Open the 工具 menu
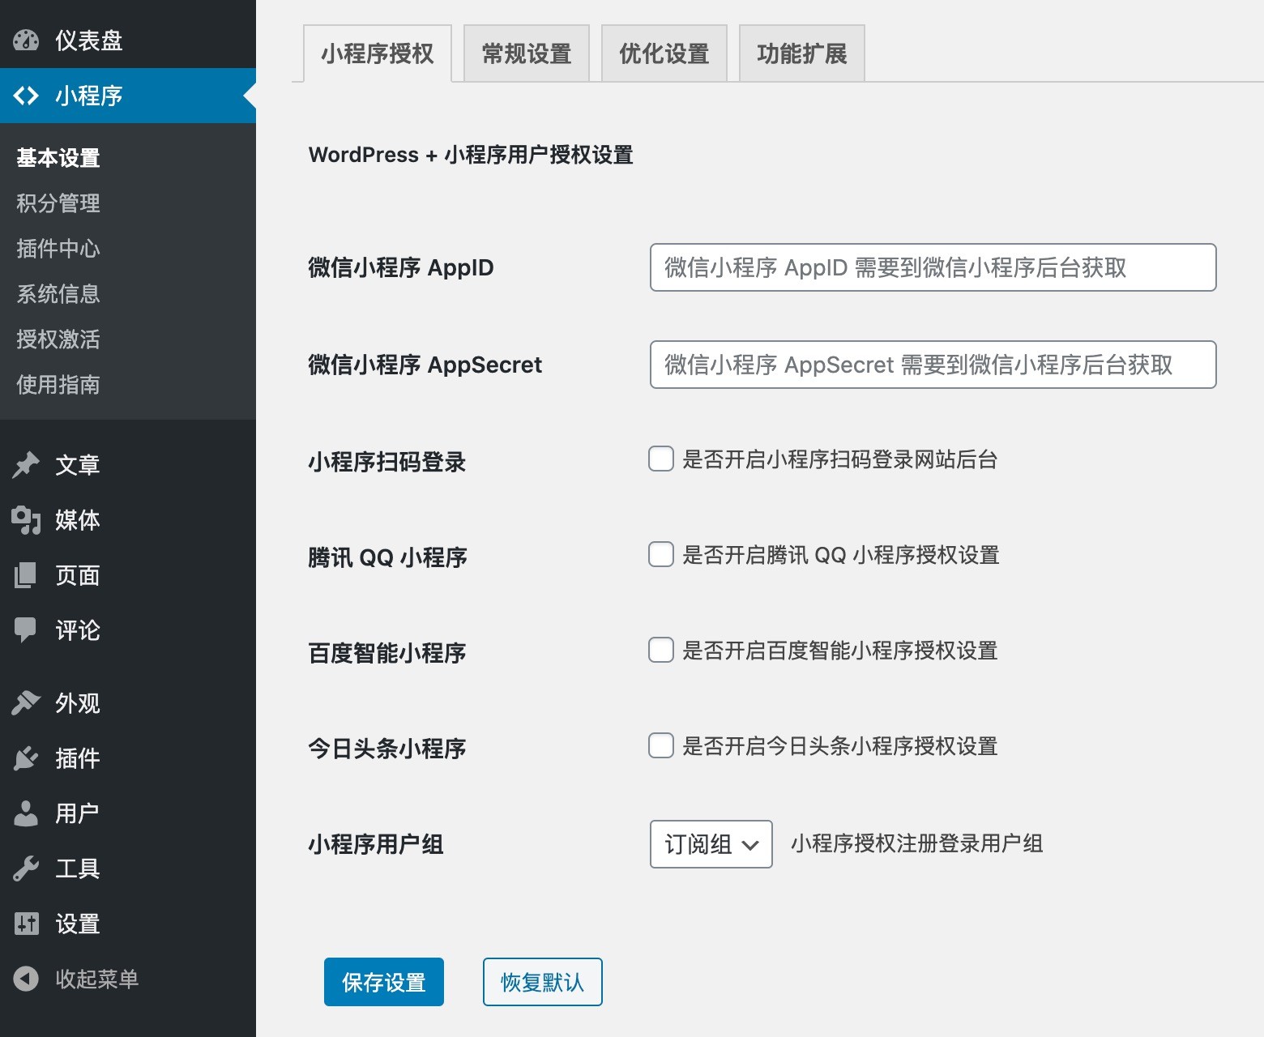 (128, 868)
